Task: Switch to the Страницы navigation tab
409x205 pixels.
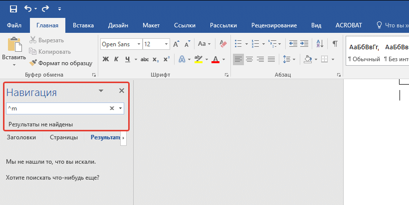Action: click(x=63, y=137)
